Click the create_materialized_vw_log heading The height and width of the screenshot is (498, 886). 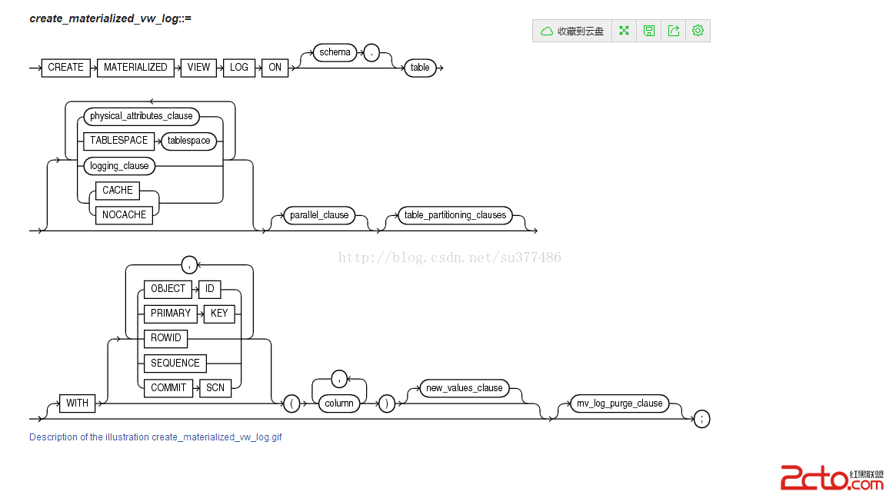[110, 18]
